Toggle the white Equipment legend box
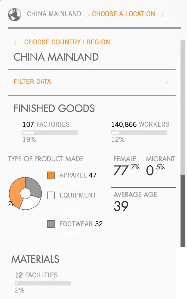This screenshot has height=299, width=187. pyautogui.click(x=51, y=195)
